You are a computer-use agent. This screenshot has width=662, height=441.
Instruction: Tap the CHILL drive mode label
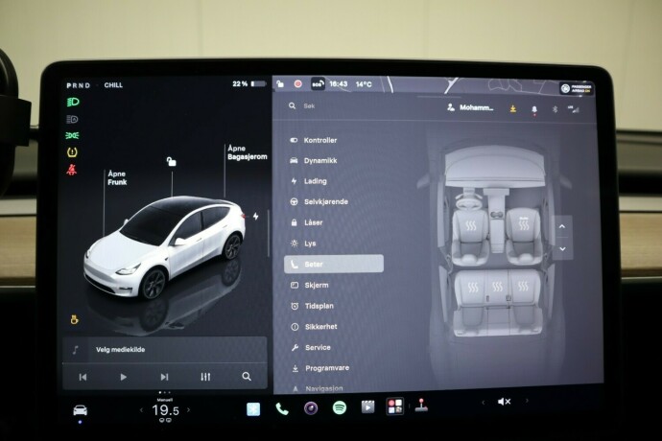point(113,85)
